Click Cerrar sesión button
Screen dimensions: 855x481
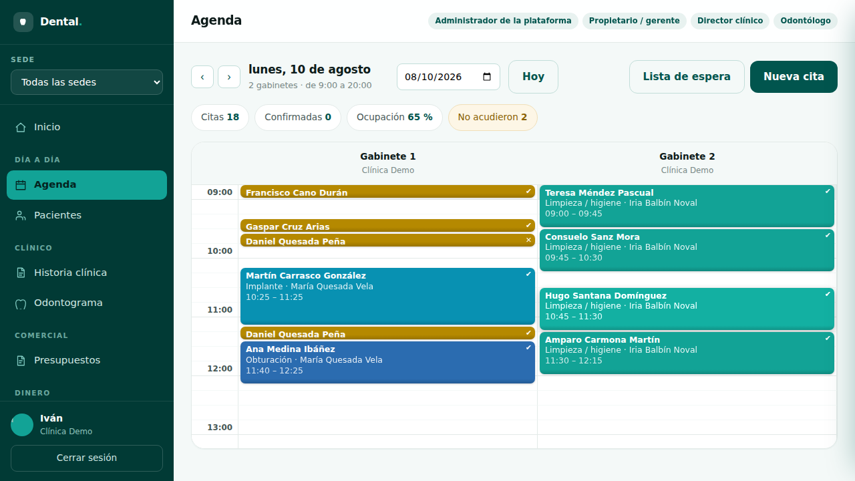(x=87, y=458)
